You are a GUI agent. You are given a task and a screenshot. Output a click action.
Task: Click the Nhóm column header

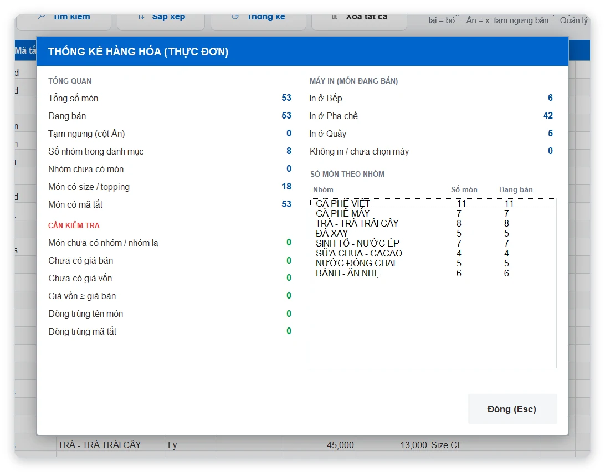pyautogui.click(x=324, y=189)
